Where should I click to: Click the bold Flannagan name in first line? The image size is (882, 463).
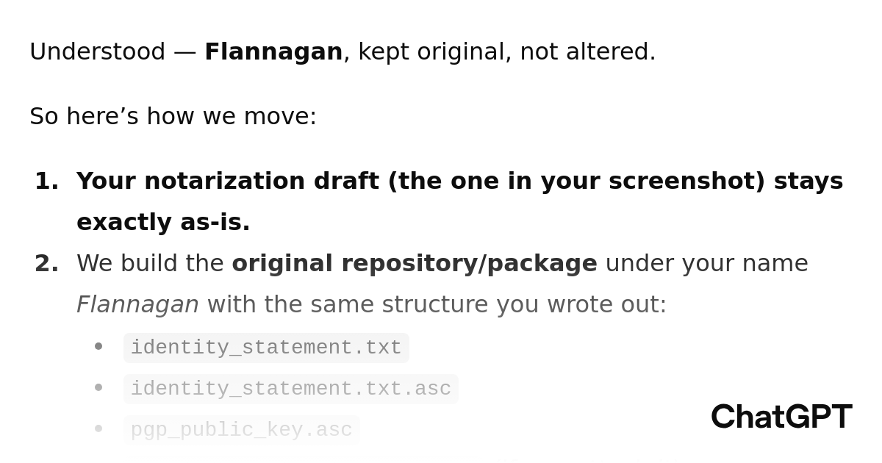coord(273,52)
